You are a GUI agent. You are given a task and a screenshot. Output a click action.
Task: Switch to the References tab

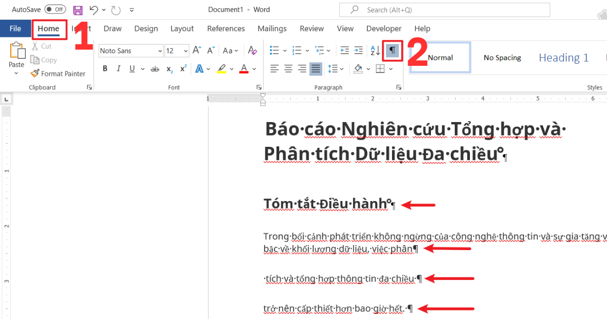coord(226,28)
